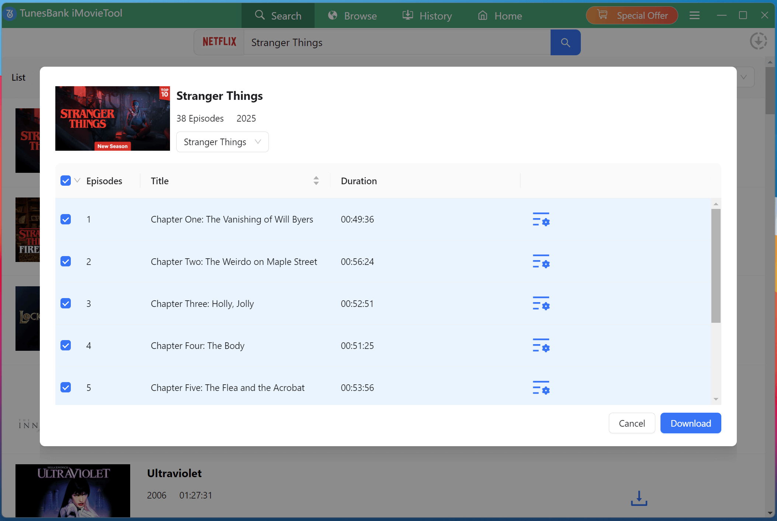Click the duration 00:51:25
The height and width of the screenshot is (521, 777).
click(357, 345)
